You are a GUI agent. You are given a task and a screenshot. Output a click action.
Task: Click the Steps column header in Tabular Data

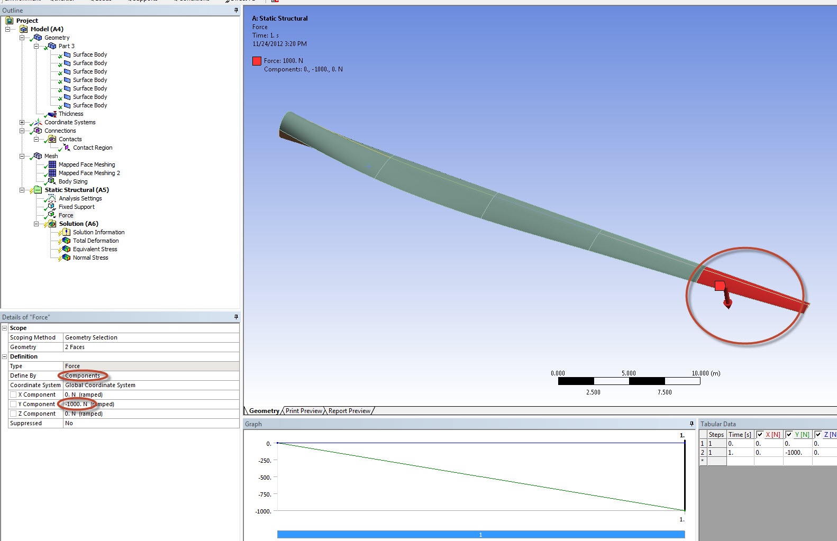[x=716, y=435]
